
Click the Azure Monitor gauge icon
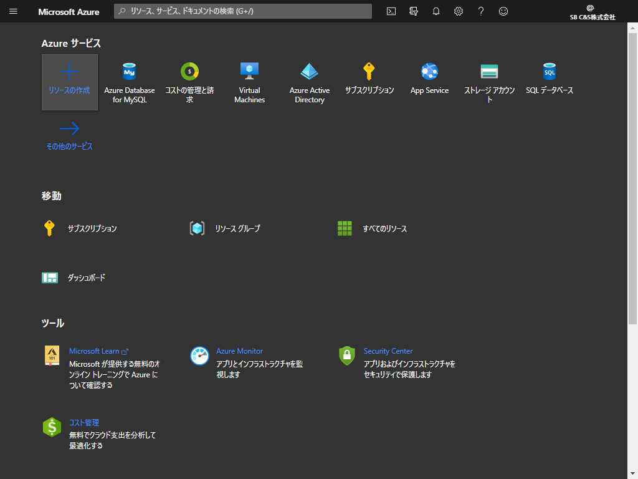click(199, 356)
